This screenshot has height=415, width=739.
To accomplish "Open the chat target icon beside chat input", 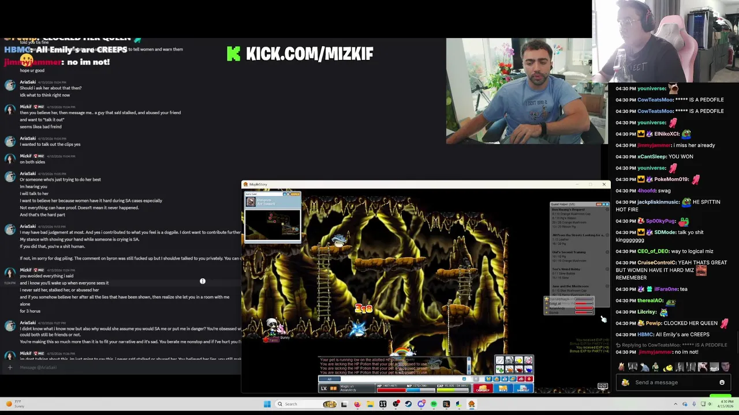I will coord(476,379).
